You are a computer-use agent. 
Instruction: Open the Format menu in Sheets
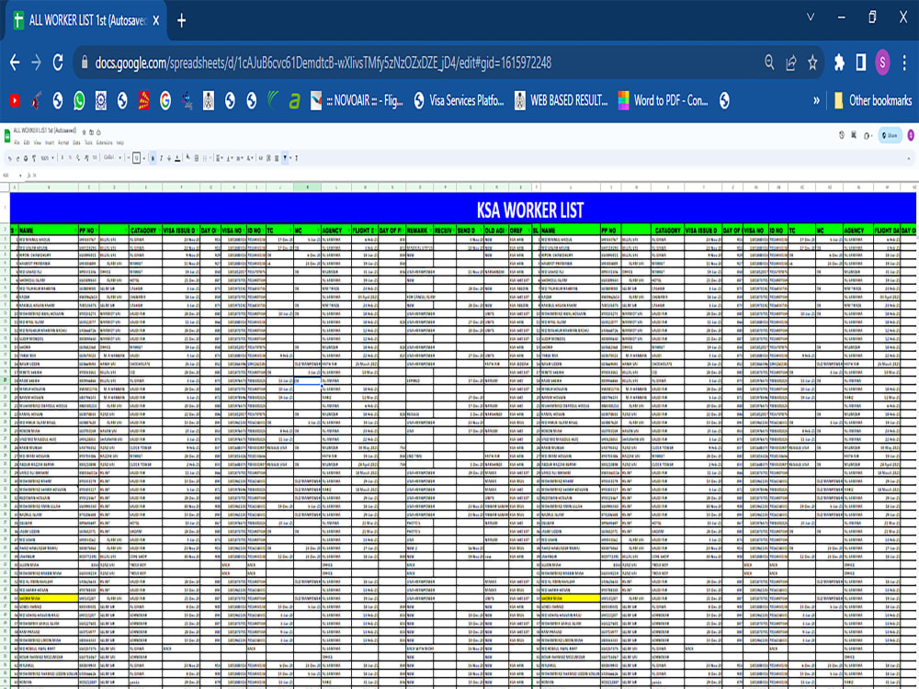(x=63, y=143)
